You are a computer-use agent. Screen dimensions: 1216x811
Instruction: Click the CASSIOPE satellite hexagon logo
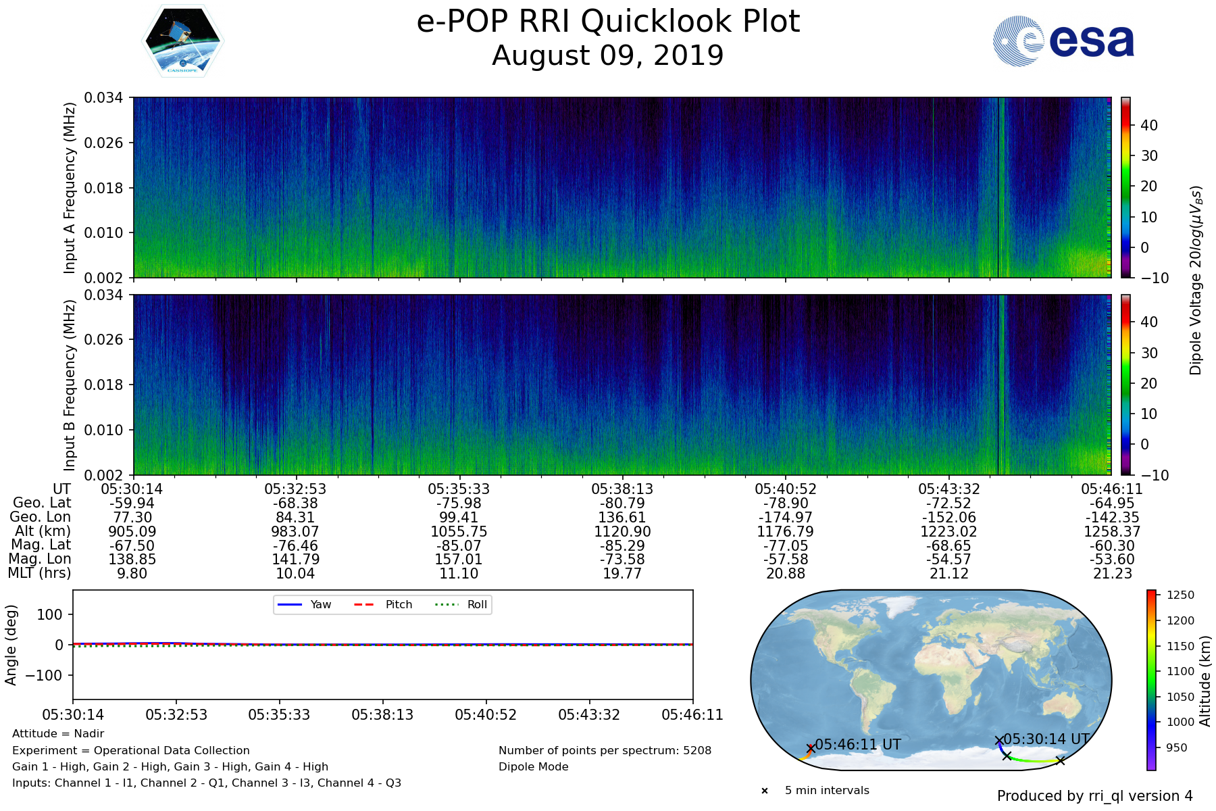[182, 42]
